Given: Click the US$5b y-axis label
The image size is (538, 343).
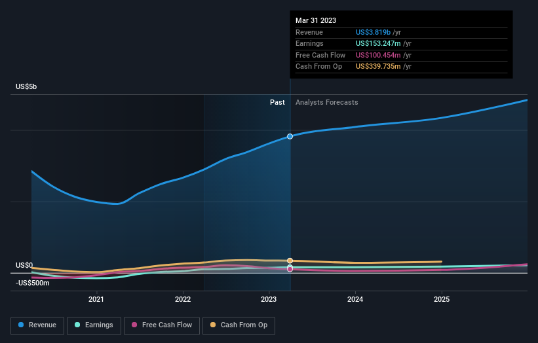Looking at the screenshot, I should [26, 86].
